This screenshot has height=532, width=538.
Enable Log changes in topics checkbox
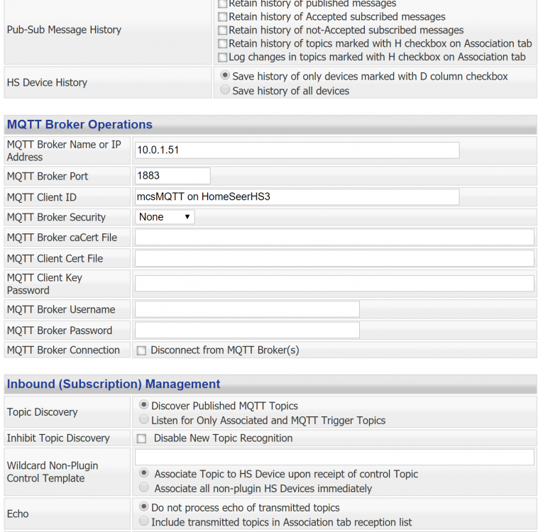pyautogui.click(x=223, y=57)
